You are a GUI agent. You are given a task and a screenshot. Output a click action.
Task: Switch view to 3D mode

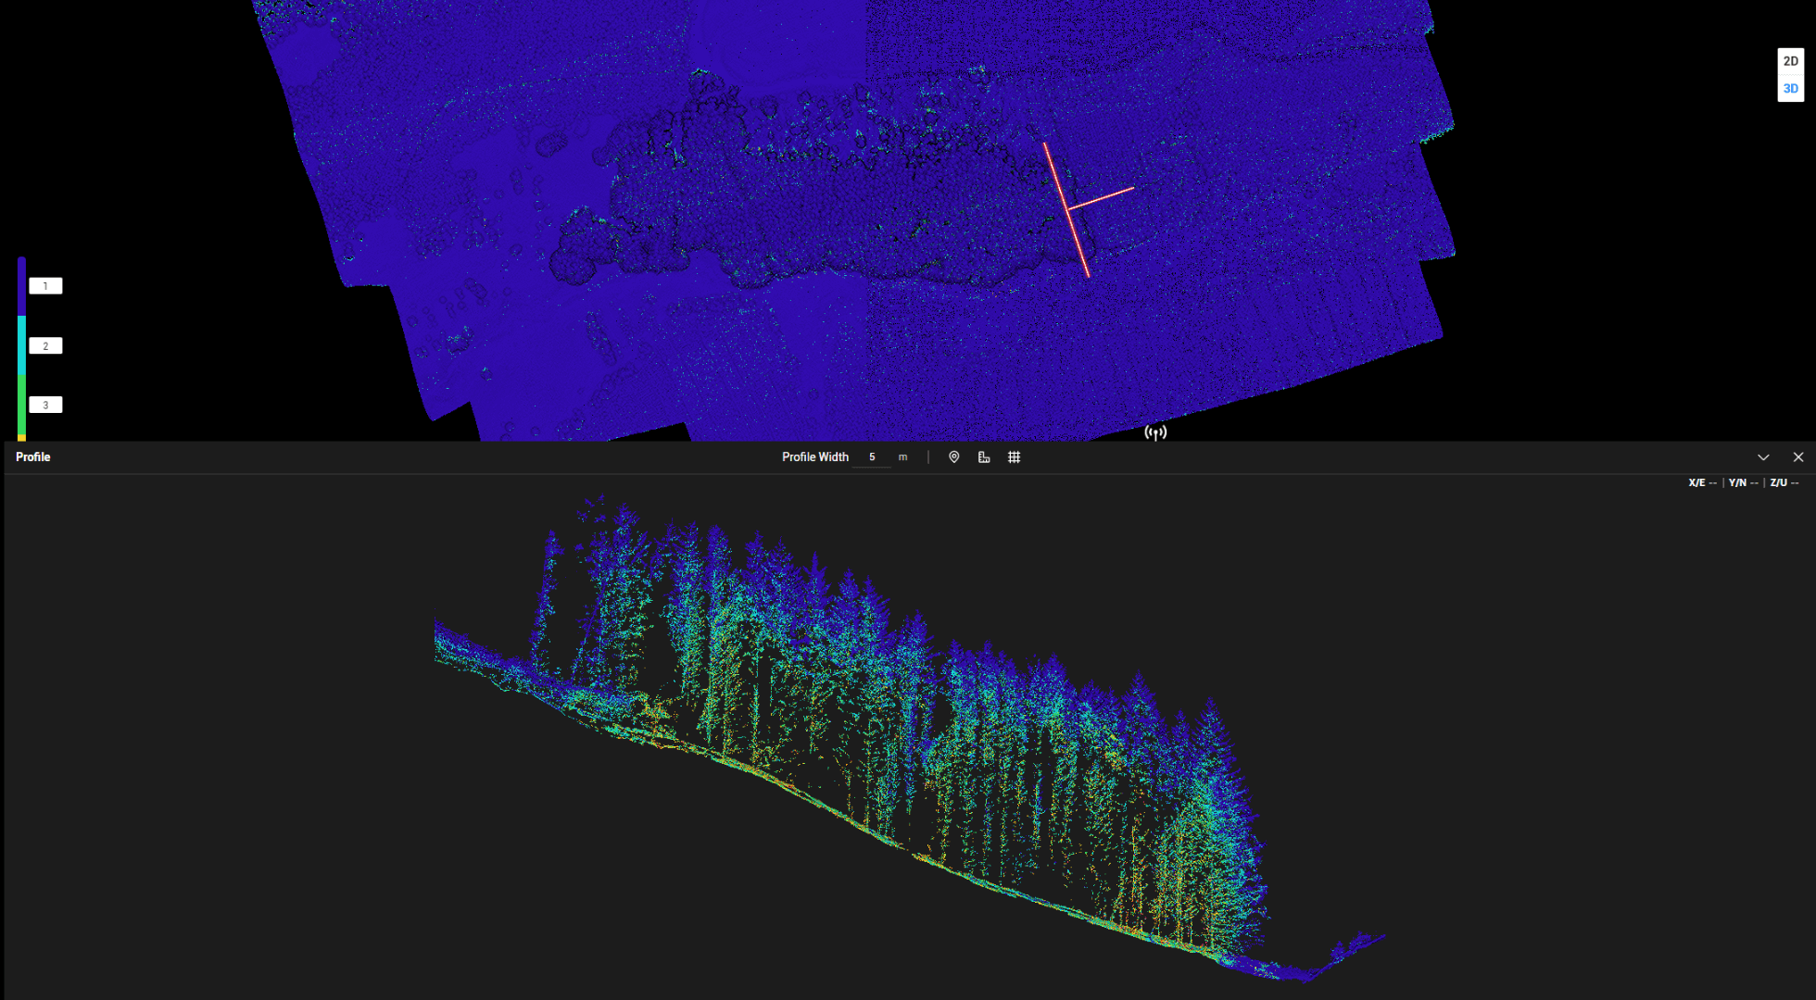[x=1790, y=89]
